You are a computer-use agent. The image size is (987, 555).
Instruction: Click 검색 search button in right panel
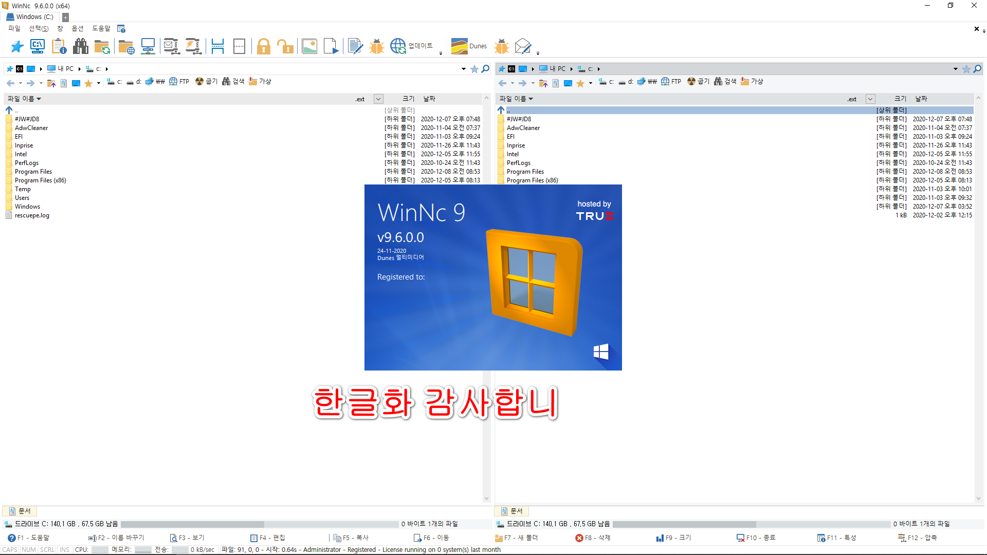tap(725, 82)
